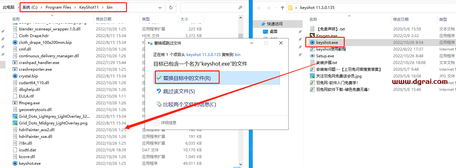Click the 桌面 desktop icon in the navigation pane
Image resolution: width=456 pixels, height=168 pixels.
265,31
